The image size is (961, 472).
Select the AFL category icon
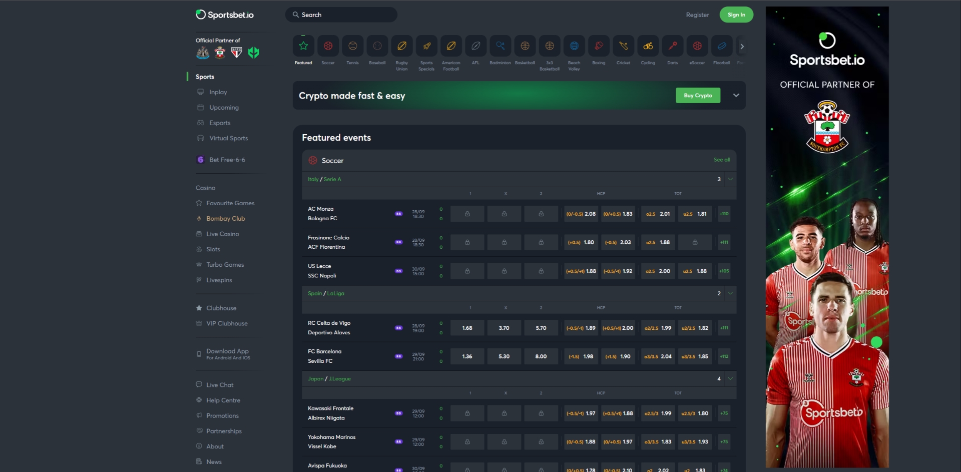pyautogui.click(x=475, y=46)
